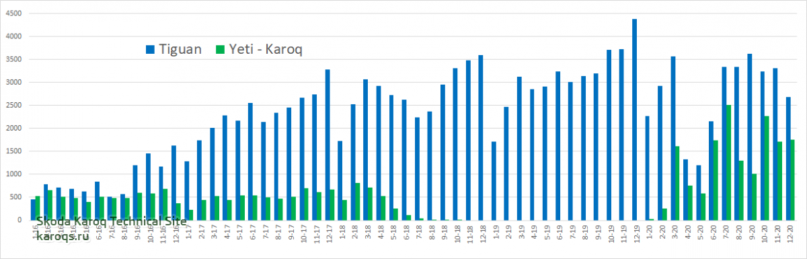Select the green Yeti - Karoq bar for 7-20
The width and height of the screenshot is (807, 259).
pyautogui.click(x=729, y=162)
